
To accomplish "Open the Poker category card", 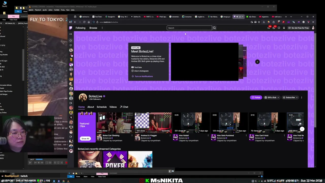I will (115, 159).
